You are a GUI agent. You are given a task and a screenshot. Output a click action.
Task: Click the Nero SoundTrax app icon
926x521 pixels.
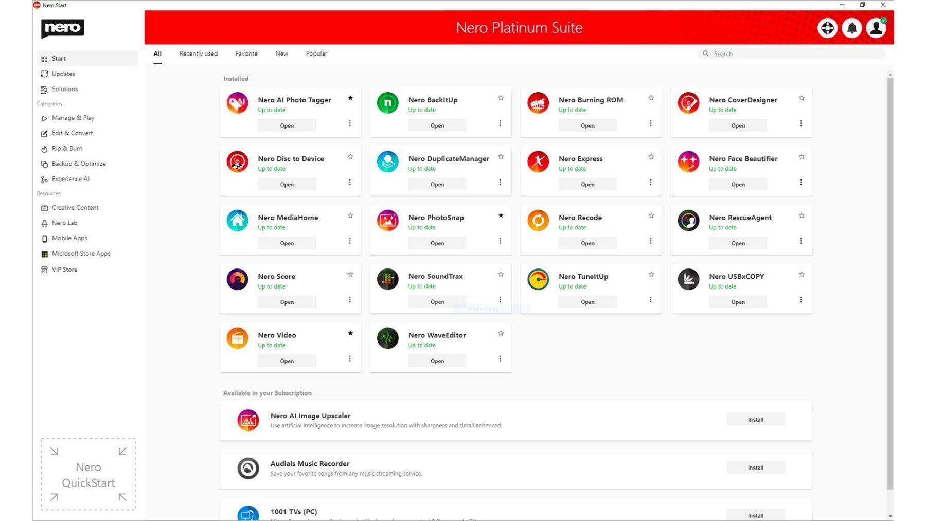[x=387, y=279]
